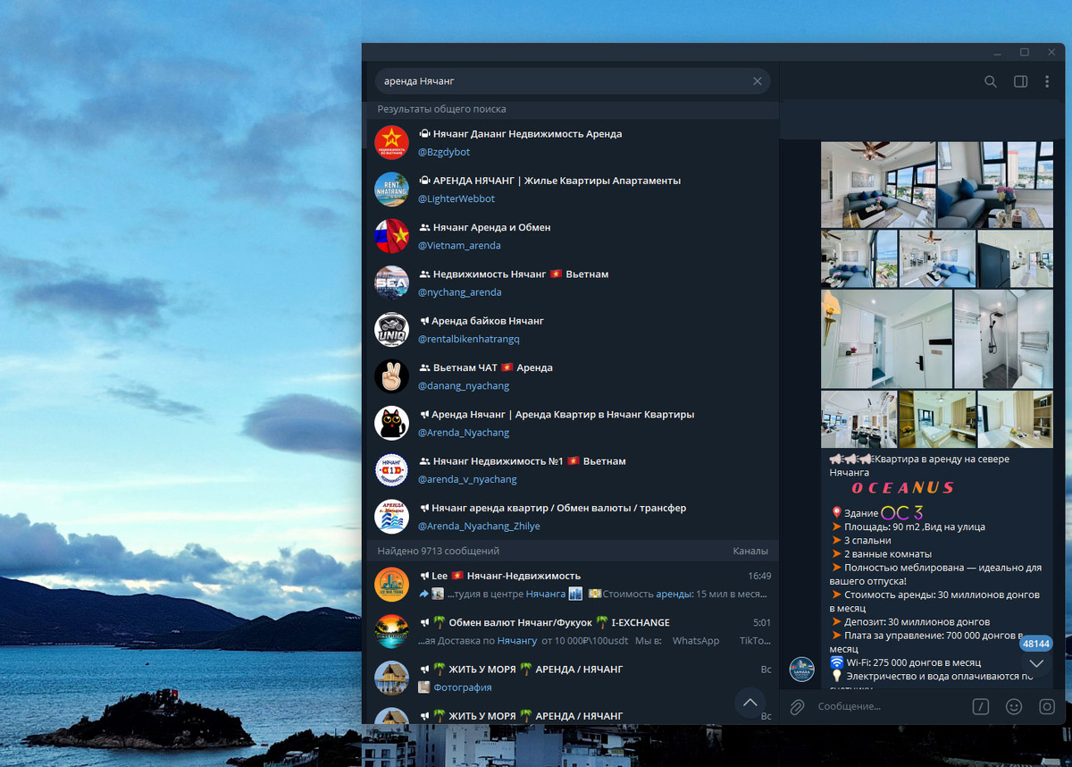Click the 48144 unread counter badge
The height and width of the screenshot is (767, 1072).
coord(1036,644)
